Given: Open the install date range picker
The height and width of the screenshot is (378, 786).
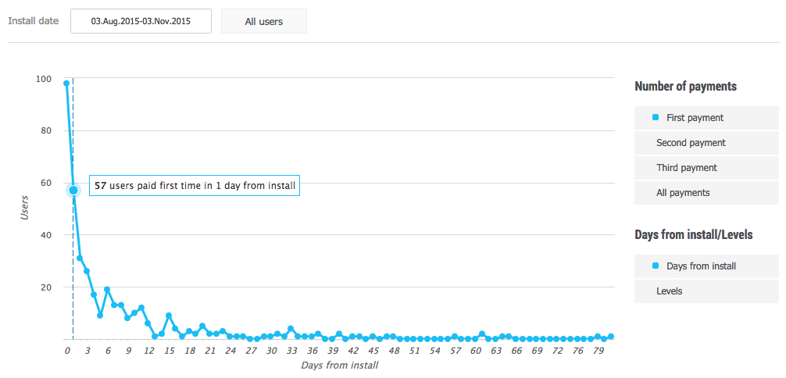Looking at the screenshot, I should pos(141,21).
